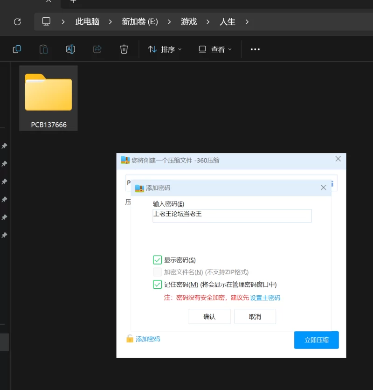Click the yellow padlock icon beside 添加密码
373x390 pixels.
tap(130, 339)
